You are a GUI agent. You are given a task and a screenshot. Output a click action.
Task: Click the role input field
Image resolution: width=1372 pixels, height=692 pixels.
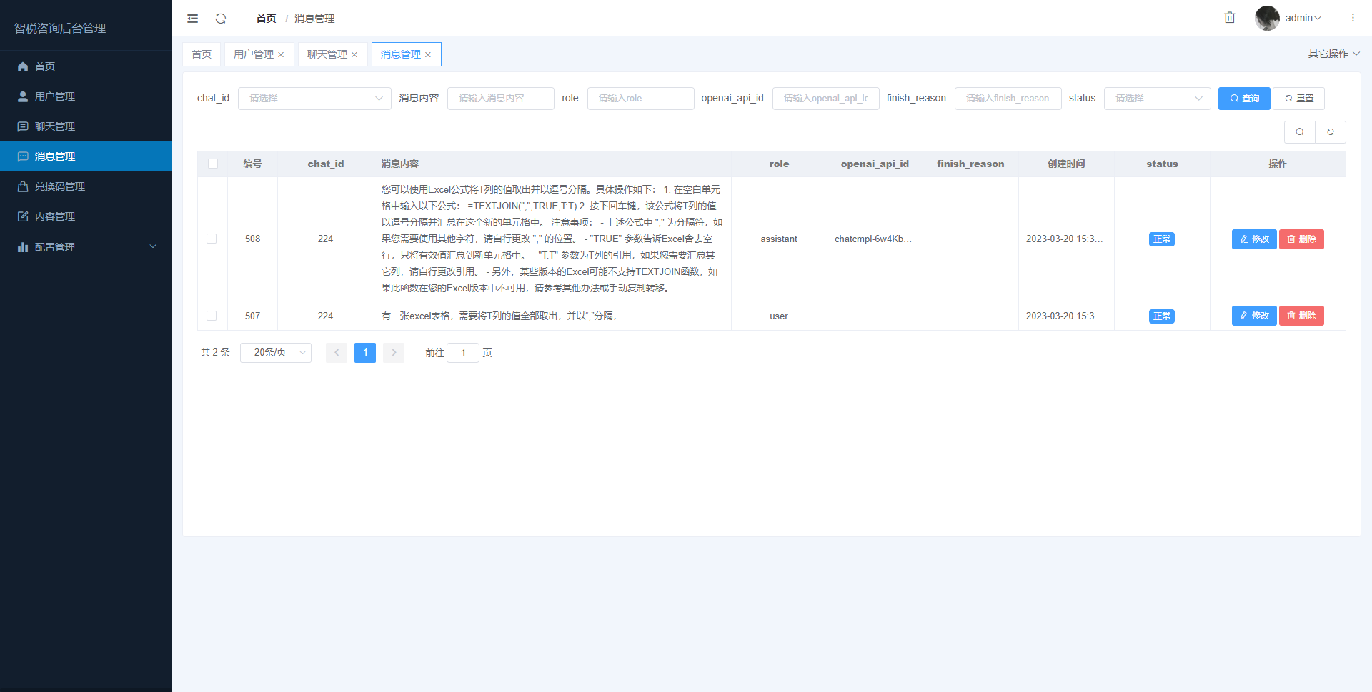(x=641, y=99)
